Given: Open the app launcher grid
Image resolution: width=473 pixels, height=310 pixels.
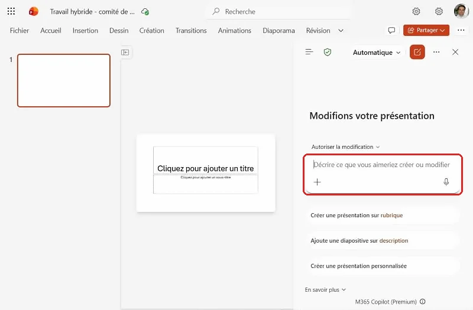Looking at the screenshot, I should pos(11,11).
